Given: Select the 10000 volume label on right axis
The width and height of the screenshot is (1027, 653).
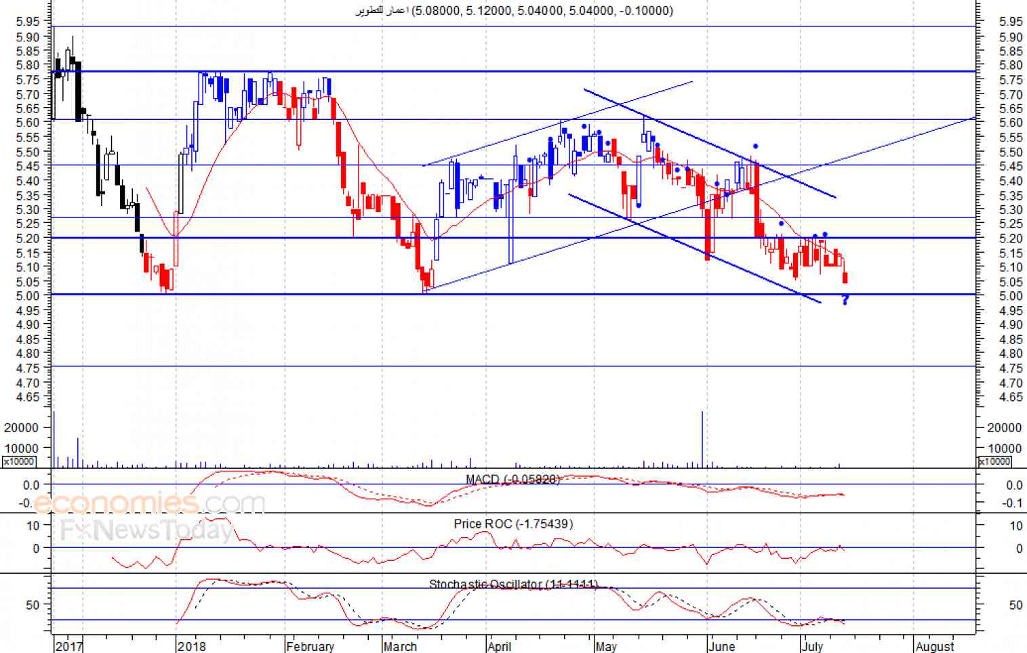Looking at the screenshot, I should (1005, 448).
